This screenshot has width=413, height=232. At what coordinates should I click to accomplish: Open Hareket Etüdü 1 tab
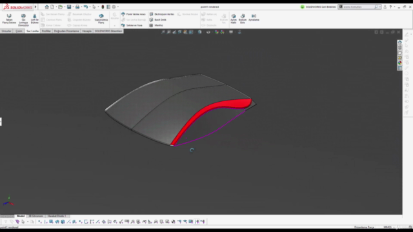(x=57, y=217)
